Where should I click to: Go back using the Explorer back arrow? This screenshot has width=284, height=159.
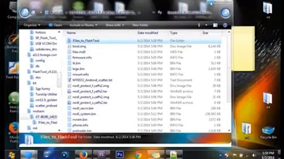(25, 13)
